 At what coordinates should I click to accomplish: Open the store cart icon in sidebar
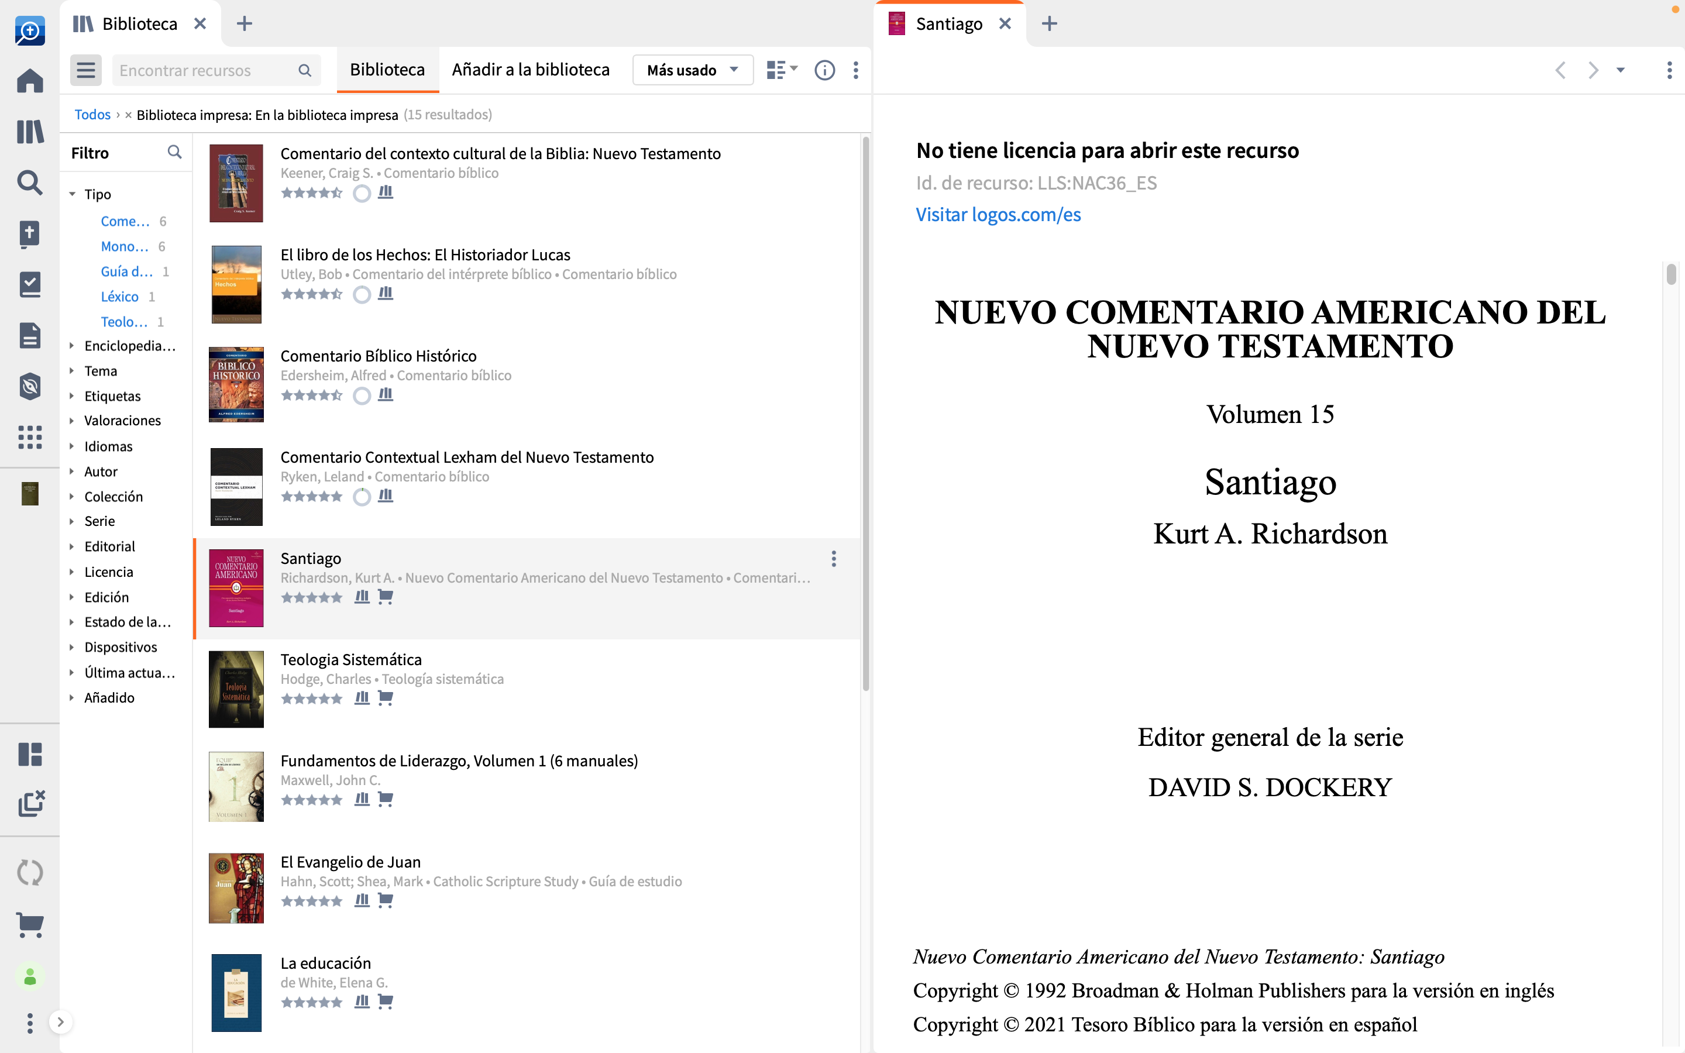[30, 925]
